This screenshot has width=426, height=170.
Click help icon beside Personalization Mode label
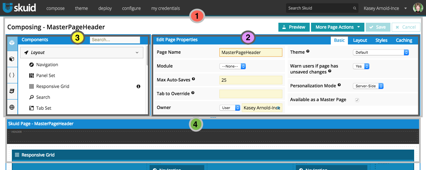pyautogui.click(x=339, y=85)
